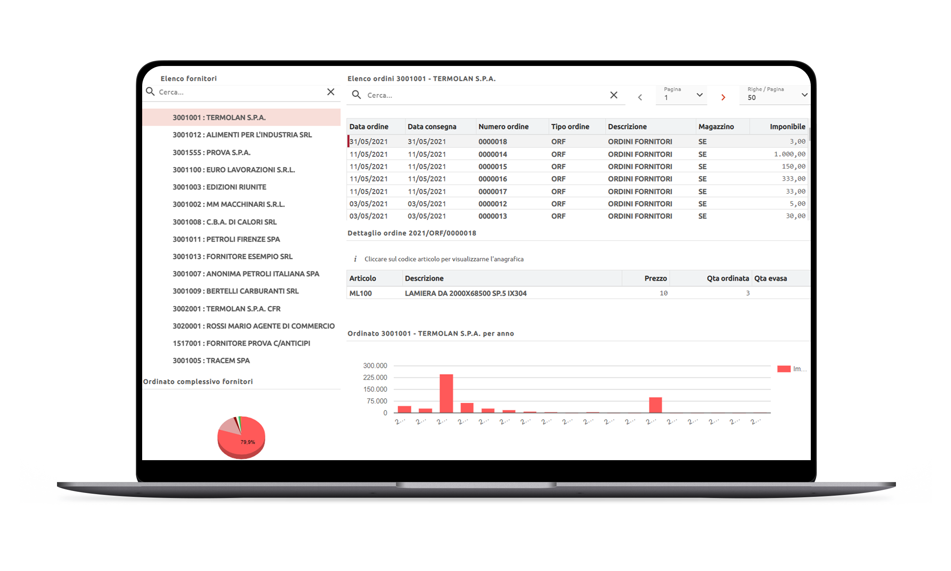Go to previous page arrow
The width and height of the screenshot is (951, 571).
pos(640,97)
